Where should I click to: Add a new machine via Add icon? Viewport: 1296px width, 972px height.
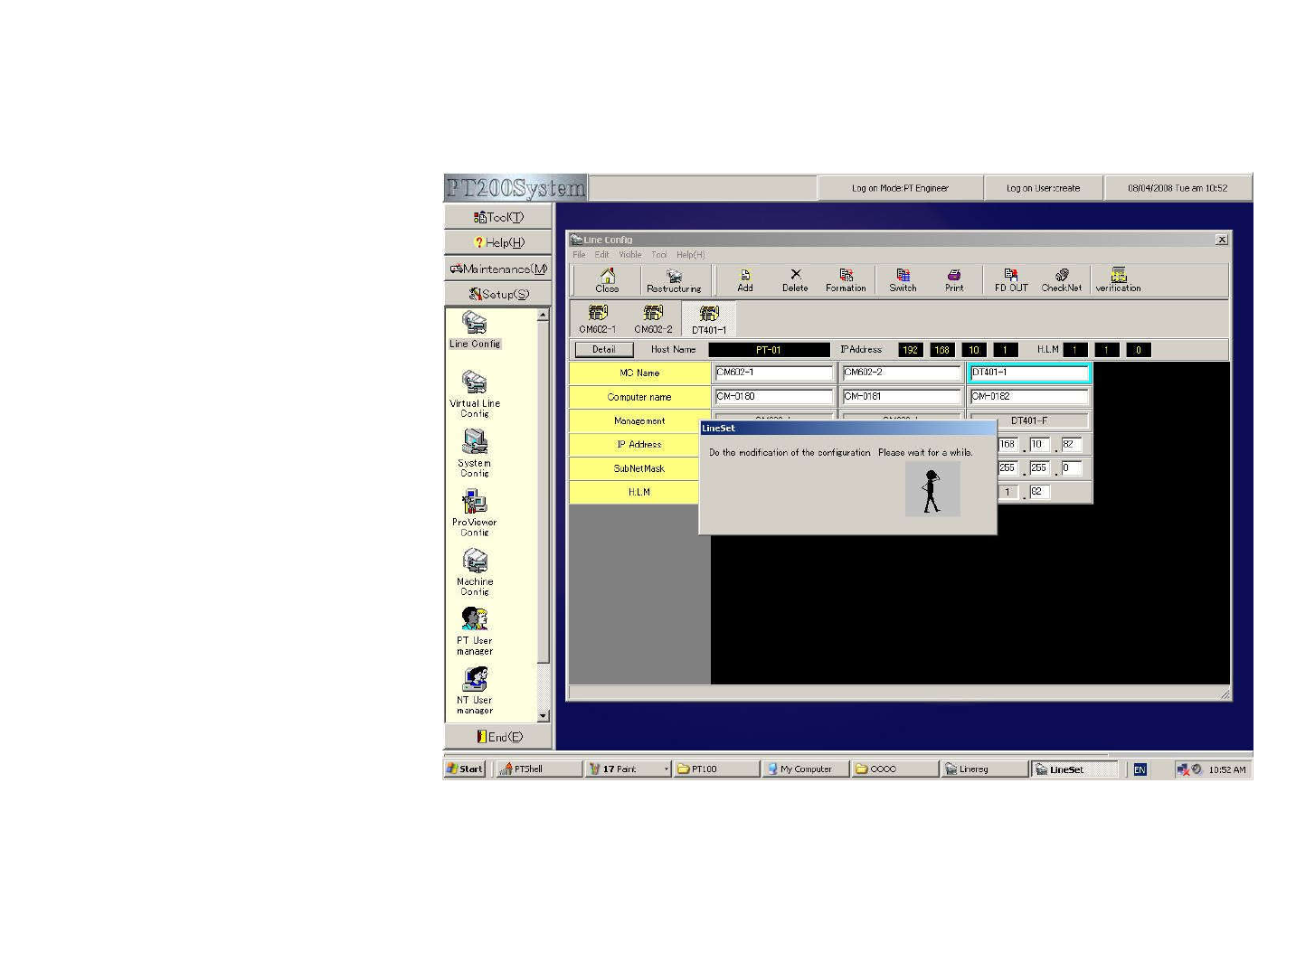pos(745,280)
